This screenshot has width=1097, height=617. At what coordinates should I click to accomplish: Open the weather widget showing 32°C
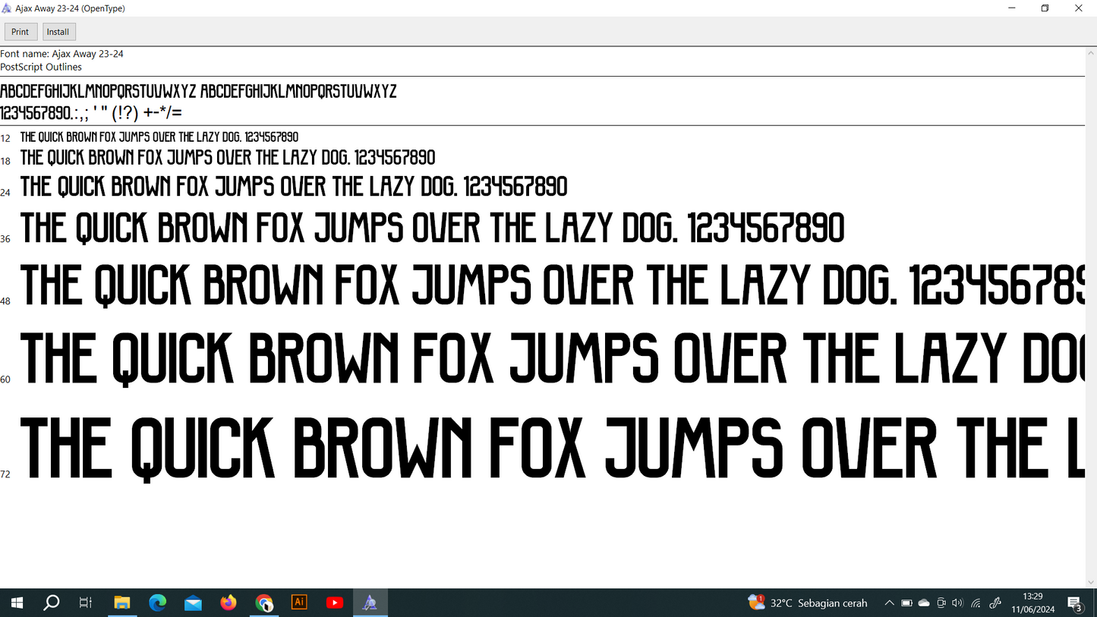pos(808,603)
